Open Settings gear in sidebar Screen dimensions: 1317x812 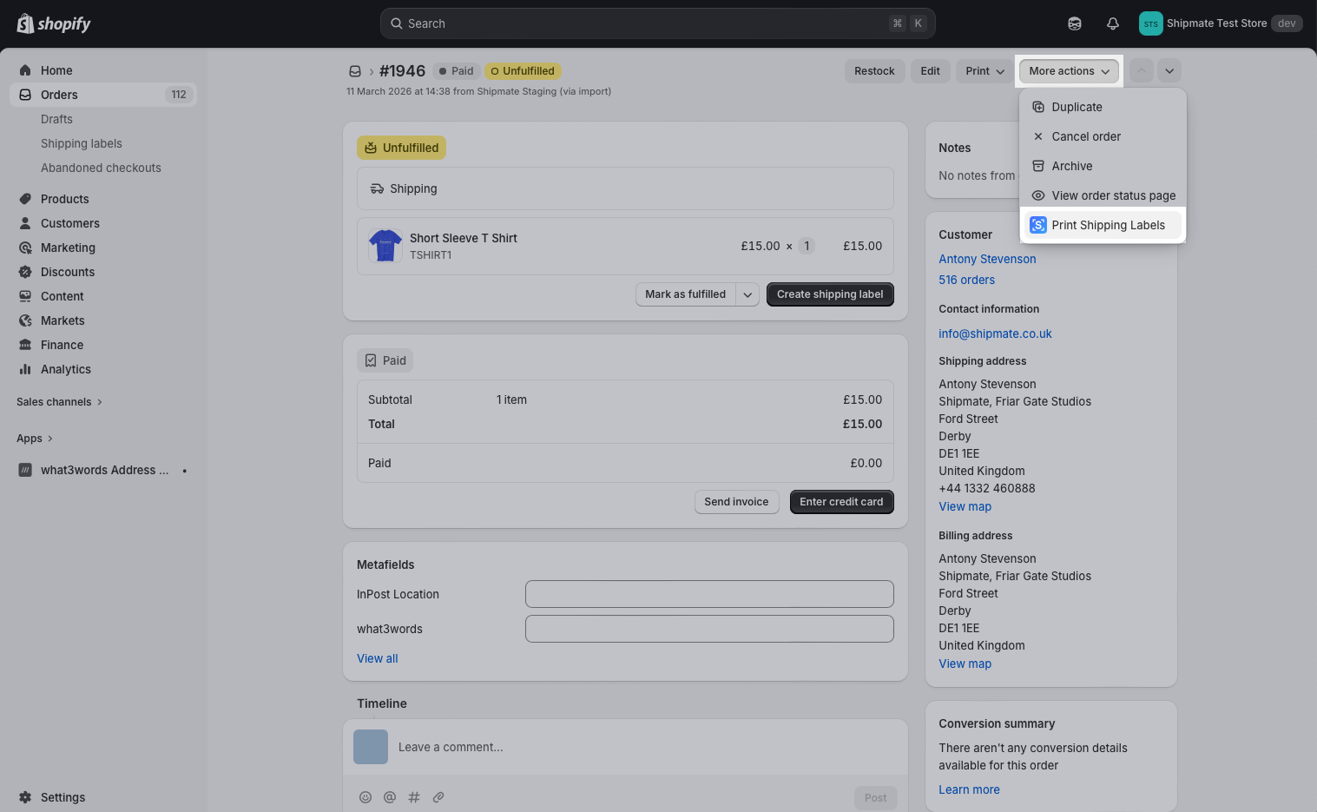tap(26, 797)
